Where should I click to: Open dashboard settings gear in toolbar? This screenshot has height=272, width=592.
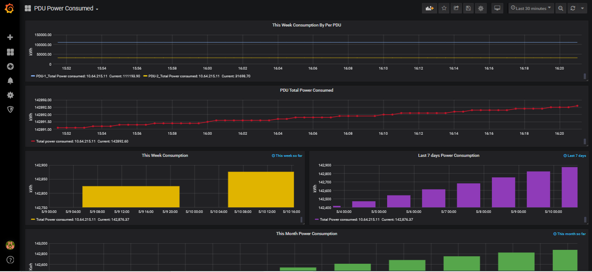481,8
